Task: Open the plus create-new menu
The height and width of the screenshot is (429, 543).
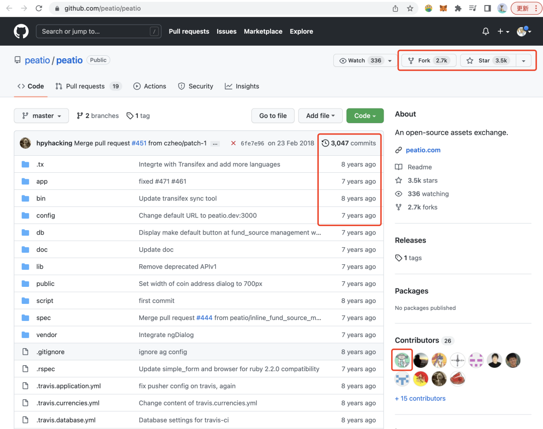Action: point(503,32)
